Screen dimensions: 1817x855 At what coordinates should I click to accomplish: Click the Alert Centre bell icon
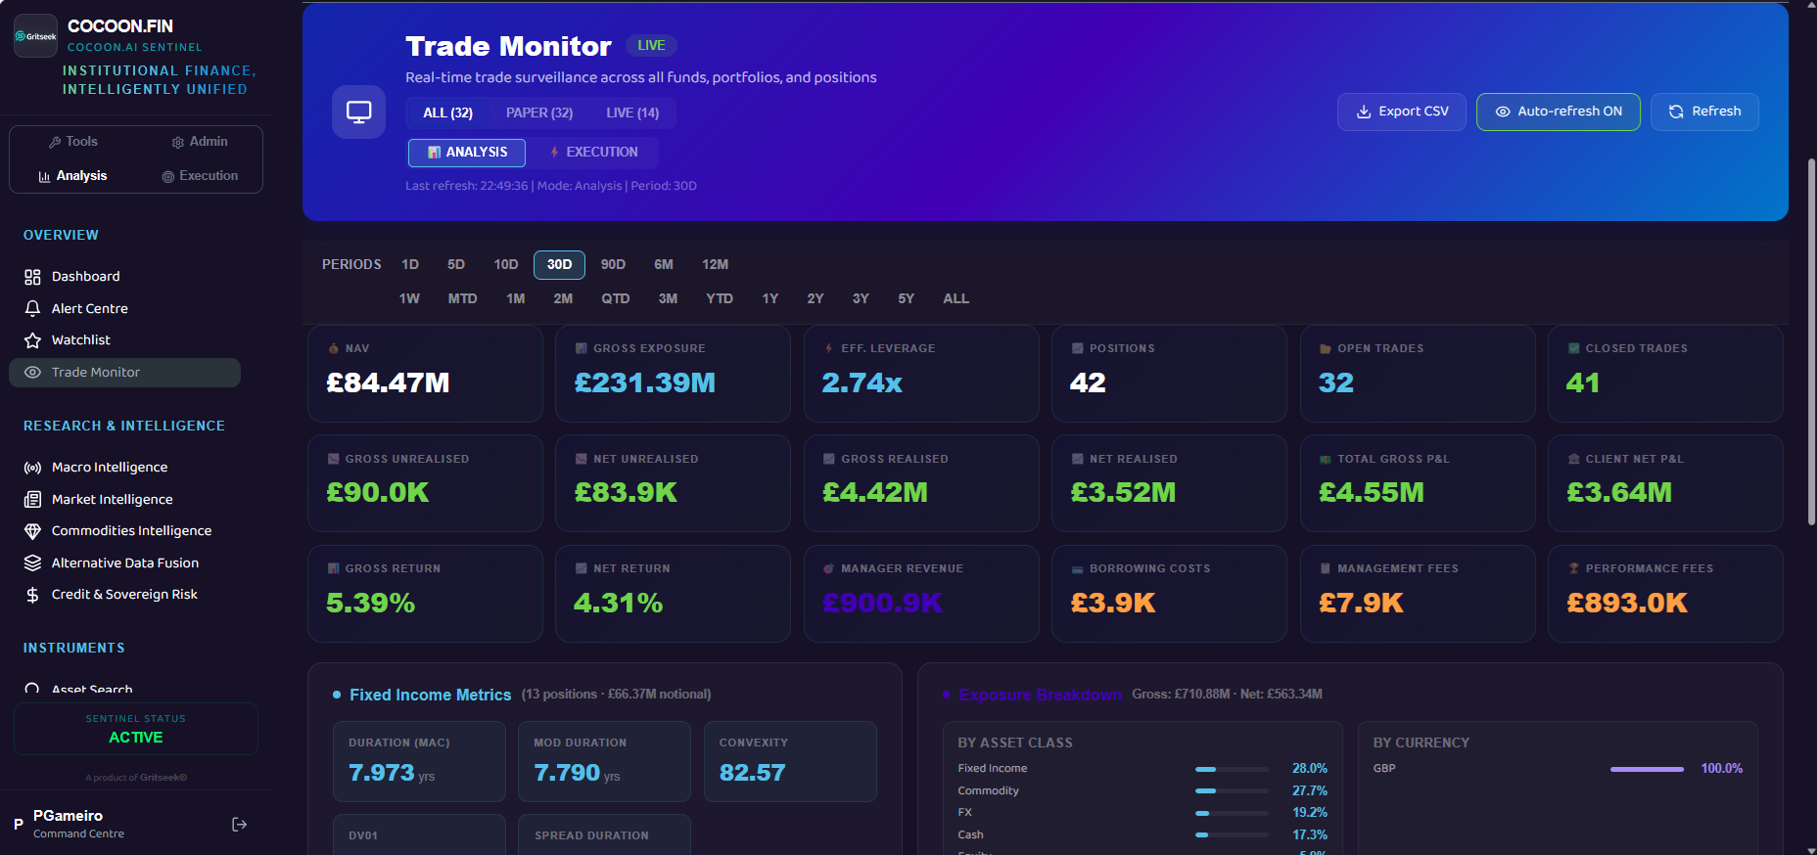click(32, 308)
